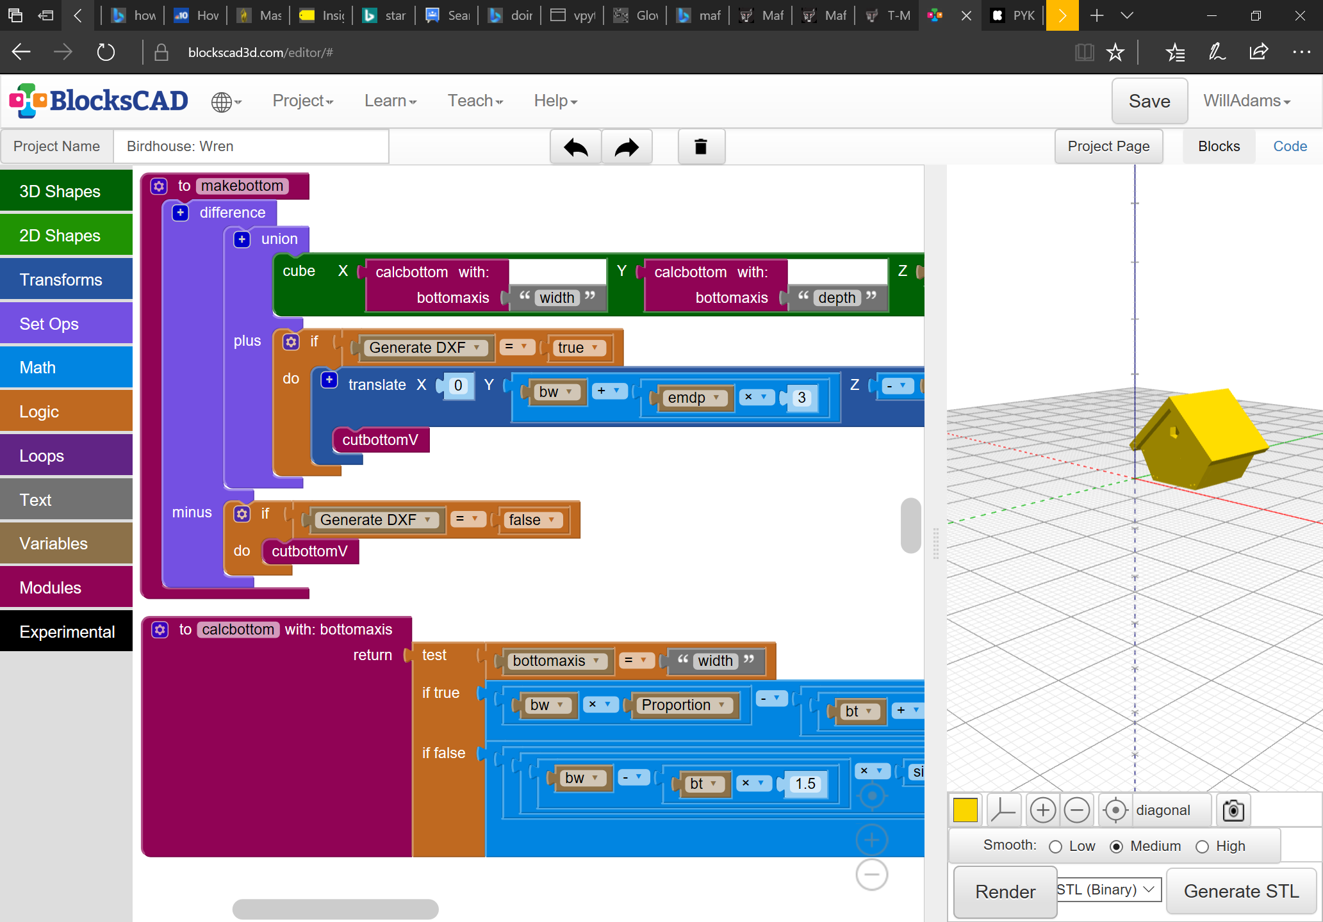Image resolution: width=1323 pixels, height=922 pixels.
Task: Zoom in the 3D view
Action: click(1042, 811)
